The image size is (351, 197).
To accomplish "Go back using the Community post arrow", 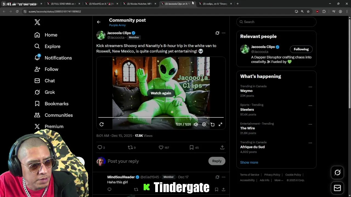I will (x=99, y=22).
